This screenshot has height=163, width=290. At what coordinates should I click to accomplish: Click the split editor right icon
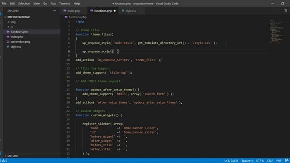[285, 11]
